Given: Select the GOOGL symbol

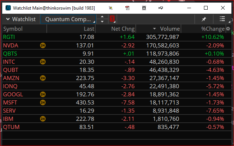Looking at the screenshot, I should 13,94.
